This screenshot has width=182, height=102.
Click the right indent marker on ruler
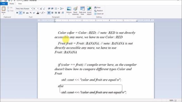click(137, 21)
